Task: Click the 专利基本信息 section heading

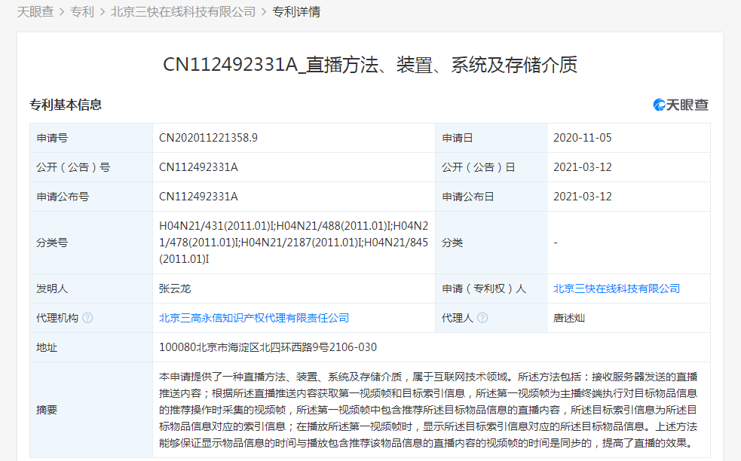Action: [x=66, y=105]
